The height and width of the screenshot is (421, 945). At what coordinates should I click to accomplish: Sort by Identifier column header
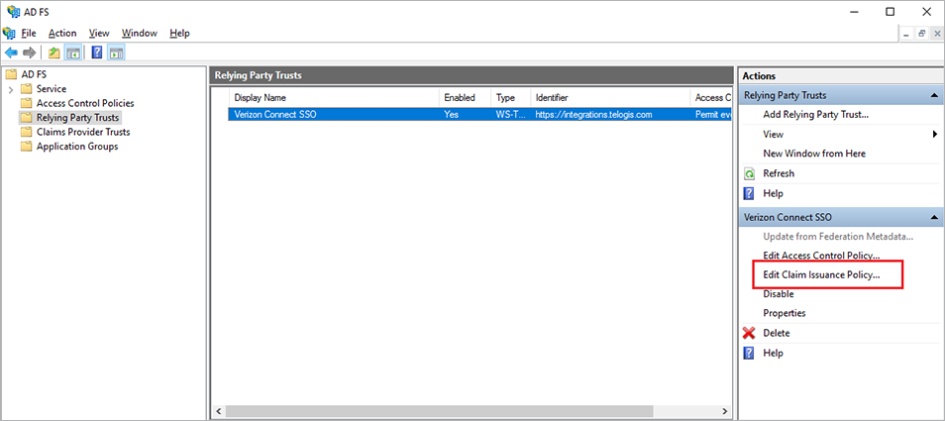pyautogui.click(x=610, y=97)
